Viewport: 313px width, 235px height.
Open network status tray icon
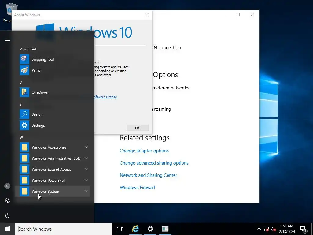click(x=266, y=229)
